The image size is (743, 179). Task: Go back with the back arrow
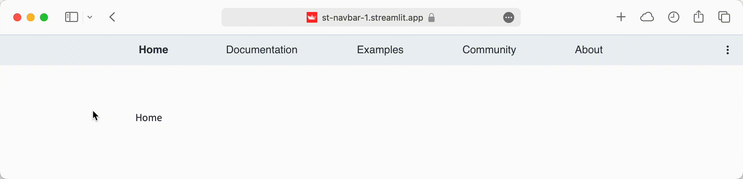112,17
